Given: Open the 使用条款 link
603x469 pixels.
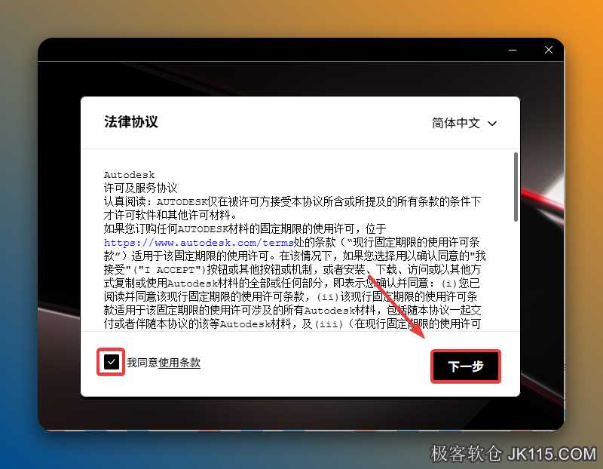Looking at the screenshot, I should (179, 363).
